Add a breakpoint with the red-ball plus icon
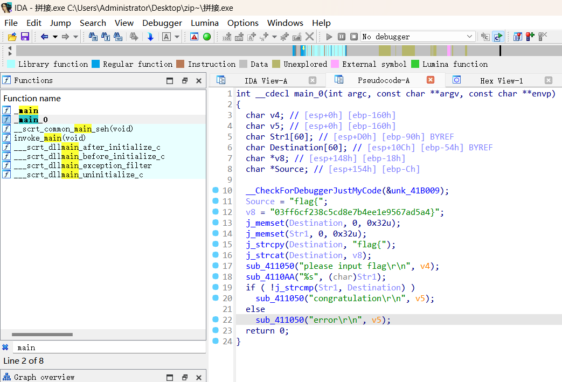Viewport: 562px width, 382px height. [x=530, y=37]
